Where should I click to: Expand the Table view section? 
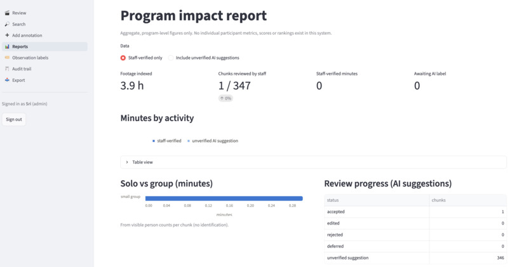click(313, 162)
